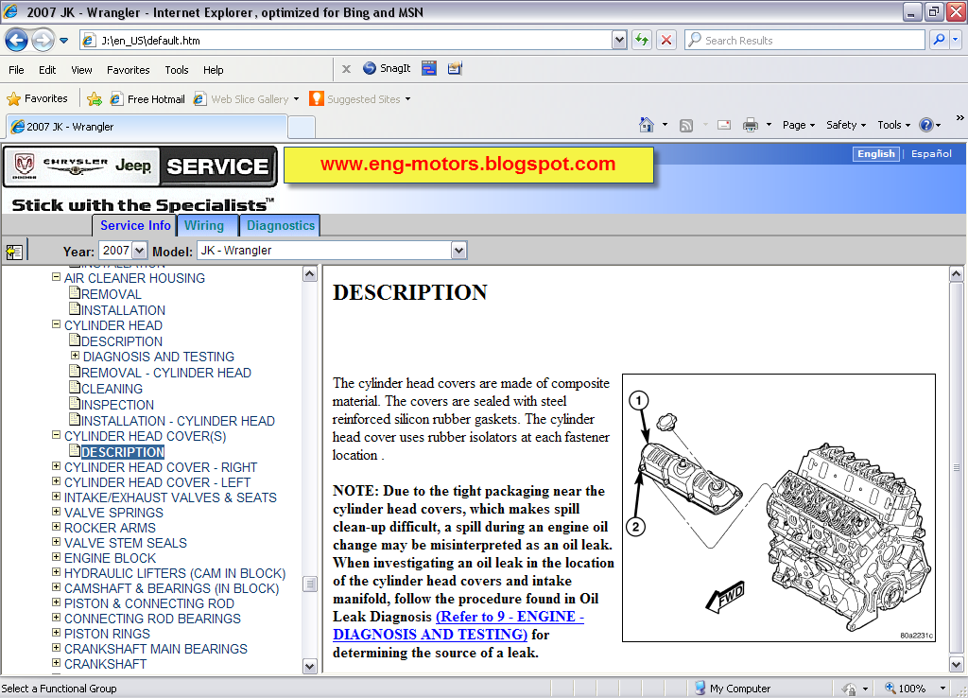Click the search magnifier button
The image size is (968, 698).
tap(939, 40)
